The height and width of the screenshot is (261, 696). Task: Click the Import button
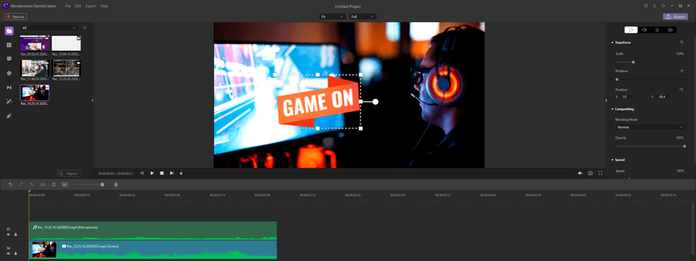point(70,173)
